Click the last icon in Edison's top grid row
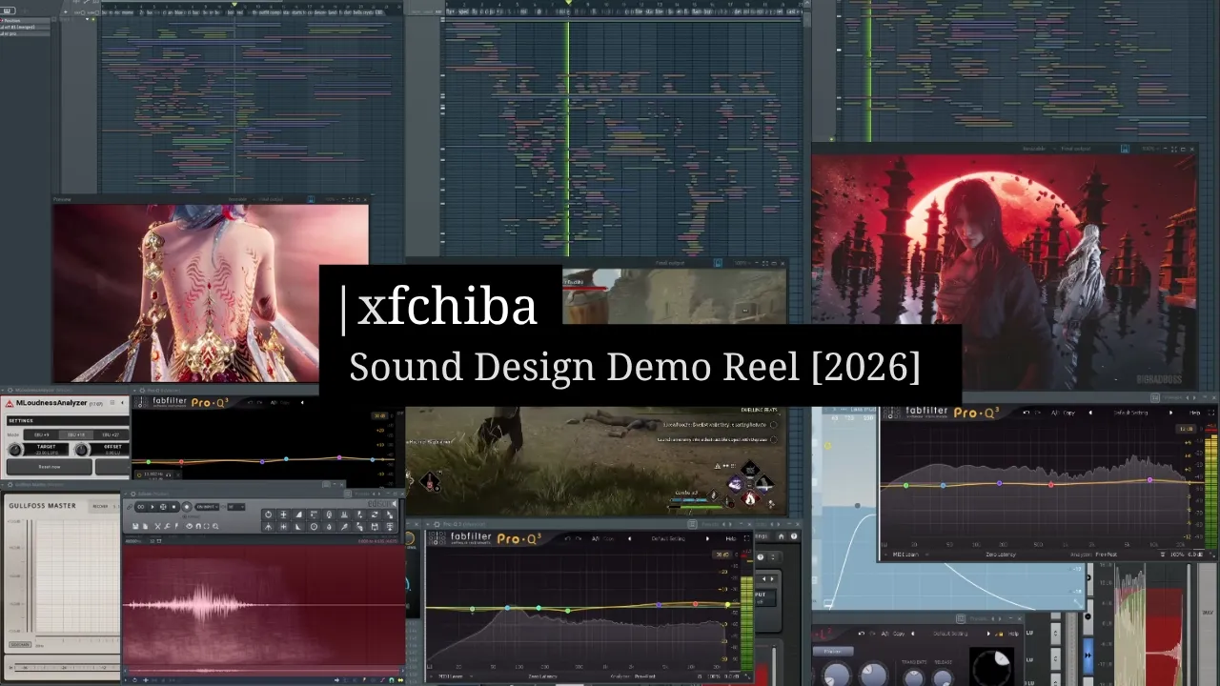 pyautogui.click(x=390, y=514)
